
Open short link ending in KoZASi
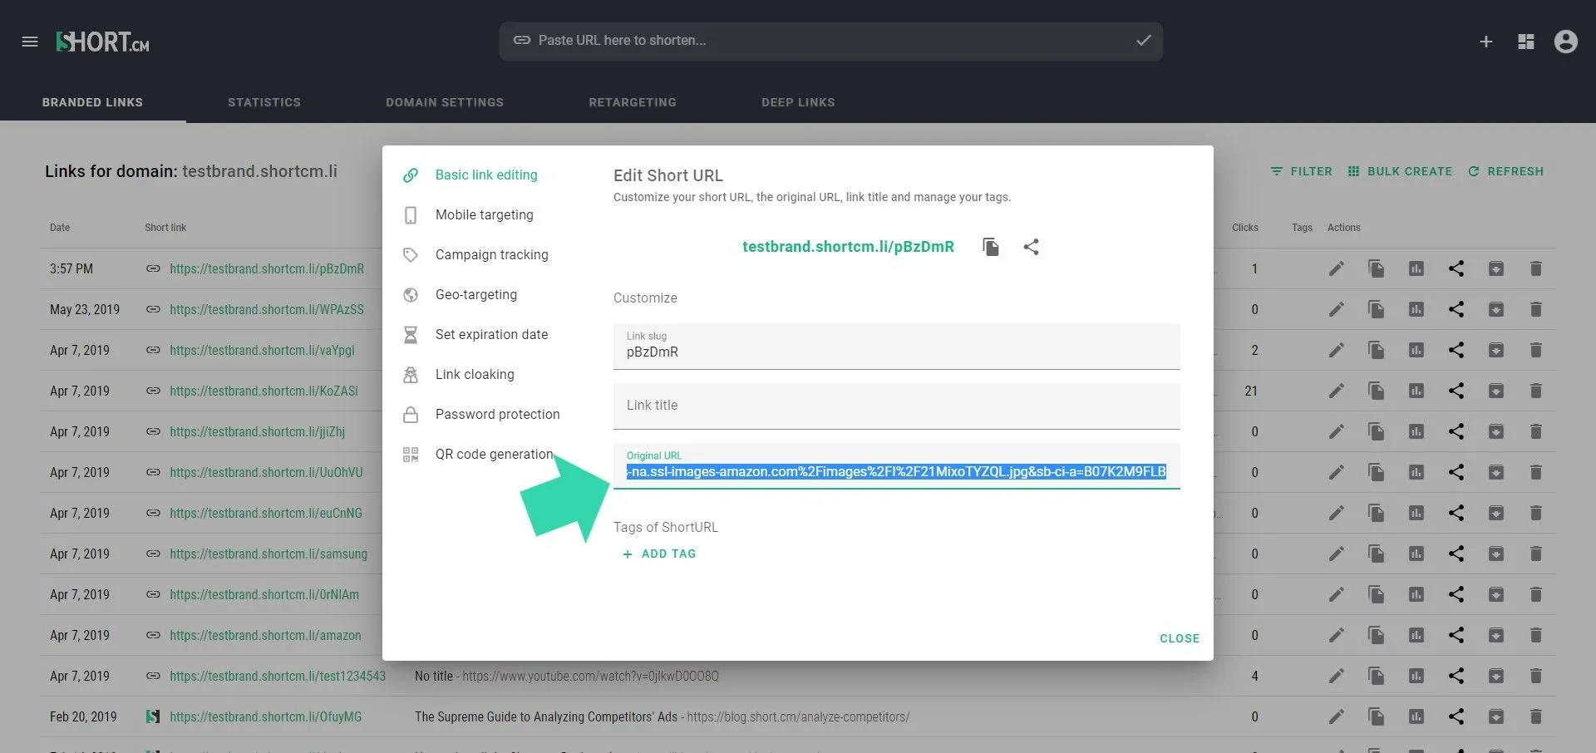[x=264, y=391]
